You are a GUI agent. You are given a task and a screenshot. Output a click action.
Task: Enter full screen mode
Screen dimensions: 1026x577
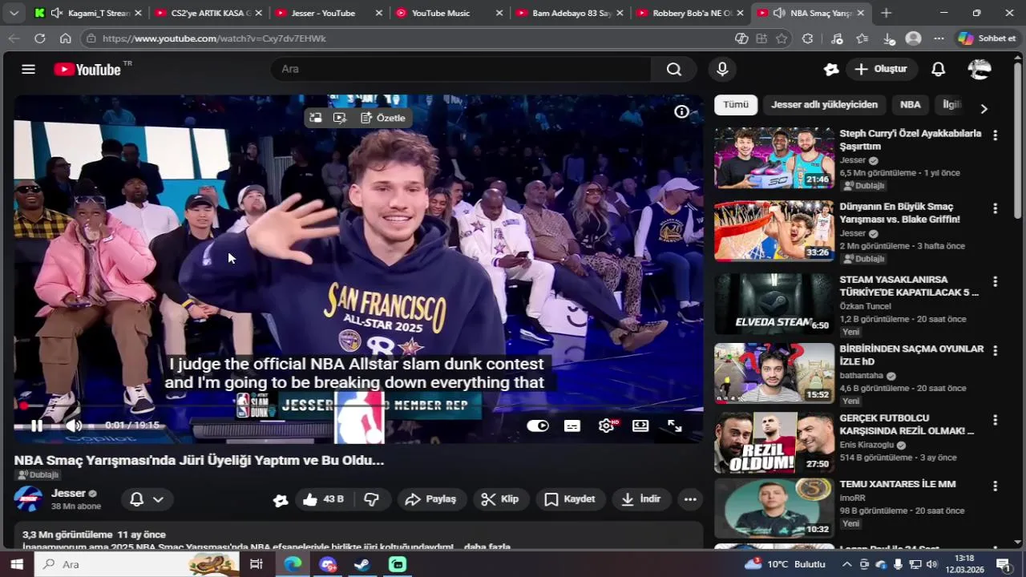(675, 426)
